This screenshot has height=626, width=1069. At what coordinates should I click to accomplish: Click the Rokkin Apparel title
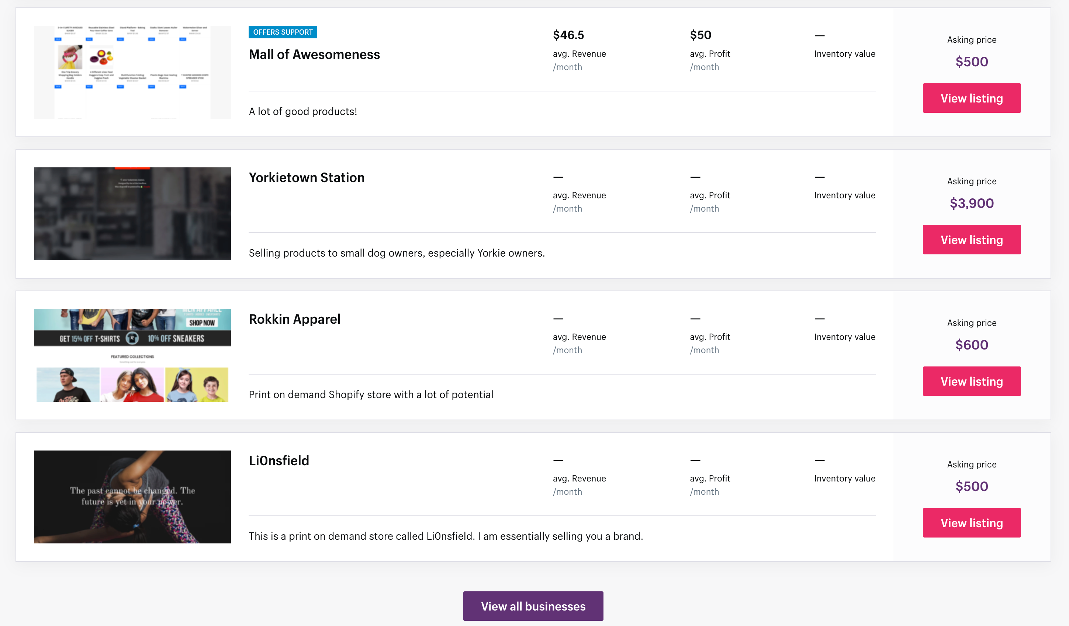(294, 319)
